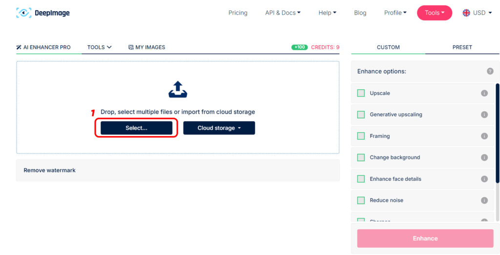
Task: Click the Select... files button
Action: point(137,128)
